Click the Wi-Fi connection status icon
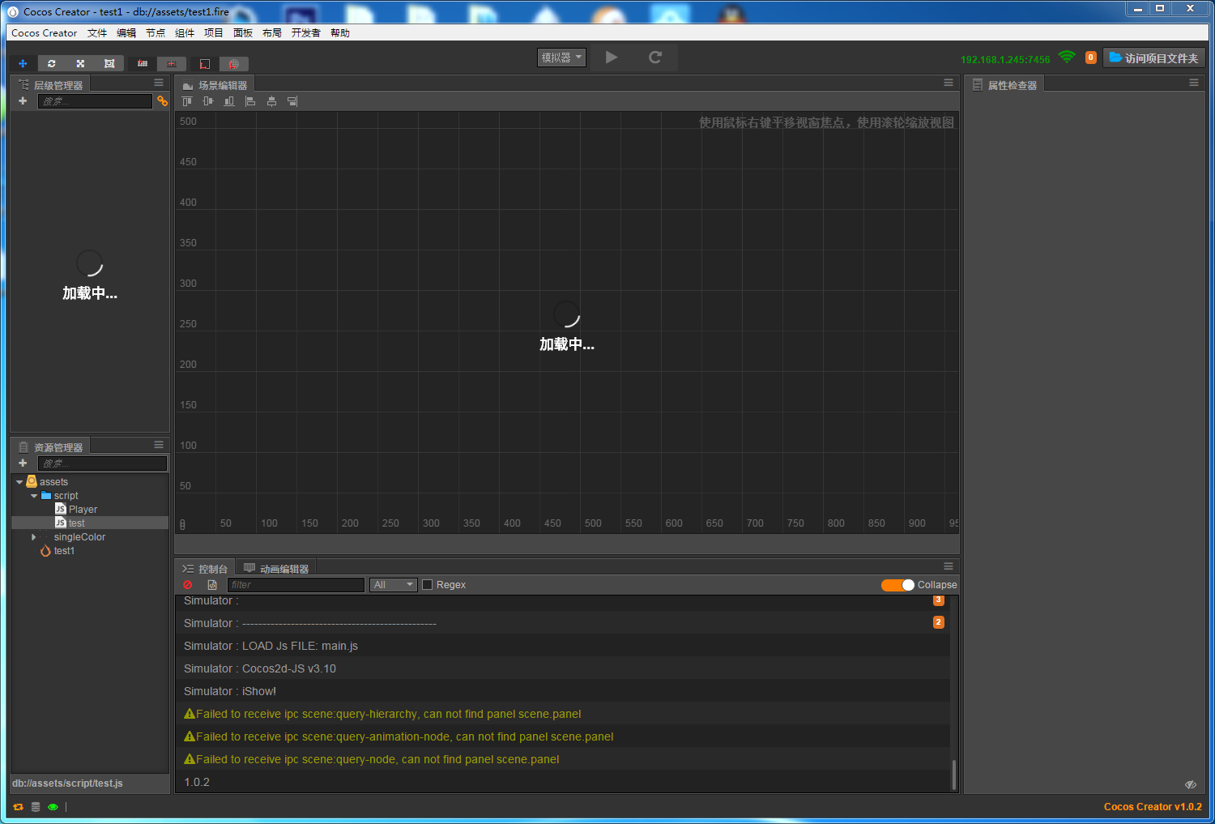The image size is (1215, 824). pyautogui.click(x=1067, y=58)
